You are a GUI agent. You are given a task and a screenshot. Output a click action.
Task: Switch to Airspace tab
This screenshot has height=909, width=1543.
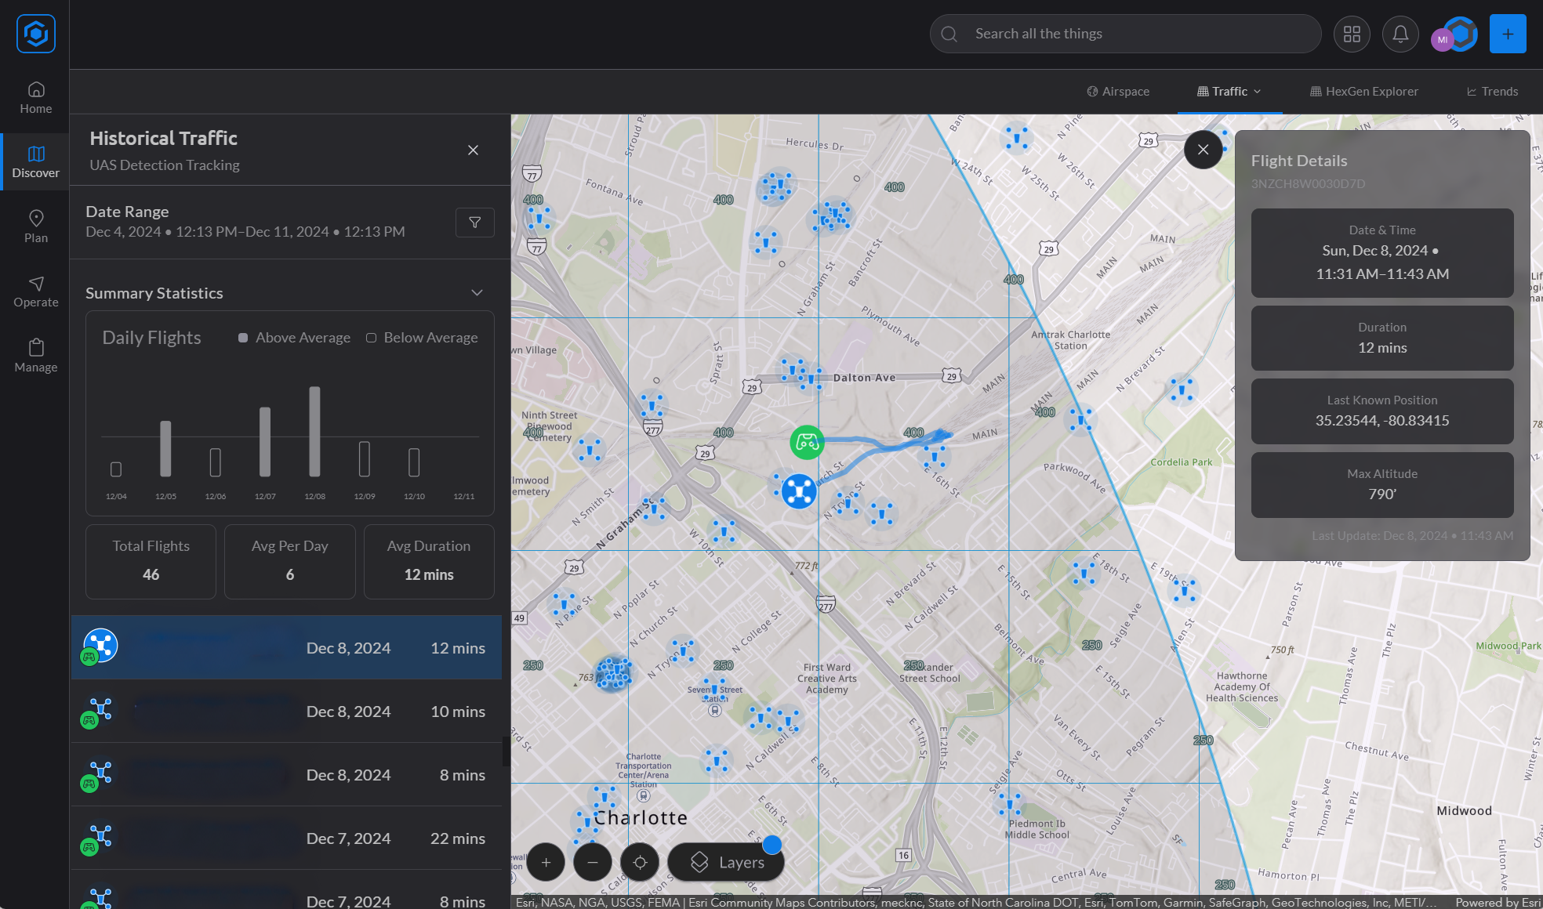[x=1118, y=92]
